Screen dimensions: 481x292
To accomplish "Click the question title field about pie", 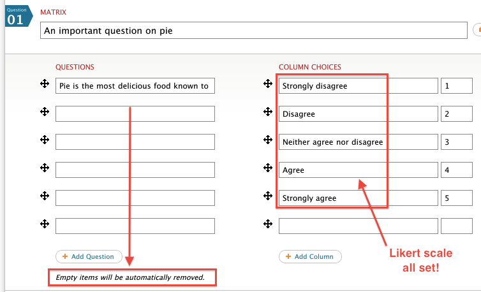I will point(252,31).
